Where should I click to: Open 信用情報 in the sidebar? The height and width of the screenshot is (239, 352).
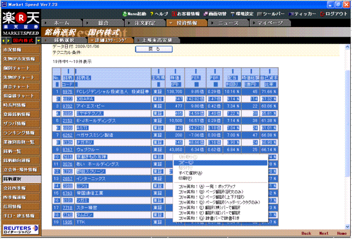(21, 206)
